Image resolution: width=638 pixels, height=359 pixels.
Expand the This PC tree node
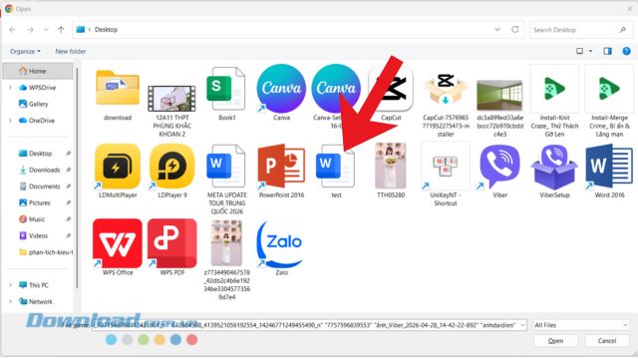coord(10,285)
